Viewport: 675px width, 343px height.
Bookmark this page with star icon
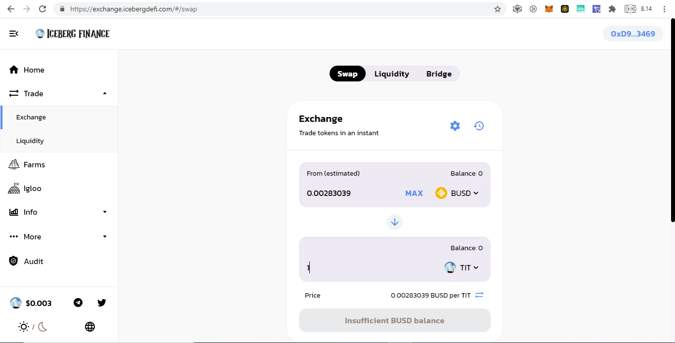[498, 9]
